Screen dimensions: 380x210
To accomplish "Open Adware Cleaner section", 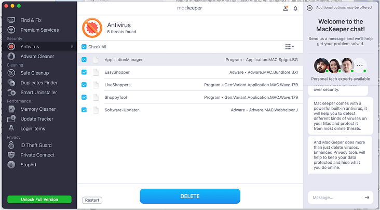I will [x=37, y=56].
